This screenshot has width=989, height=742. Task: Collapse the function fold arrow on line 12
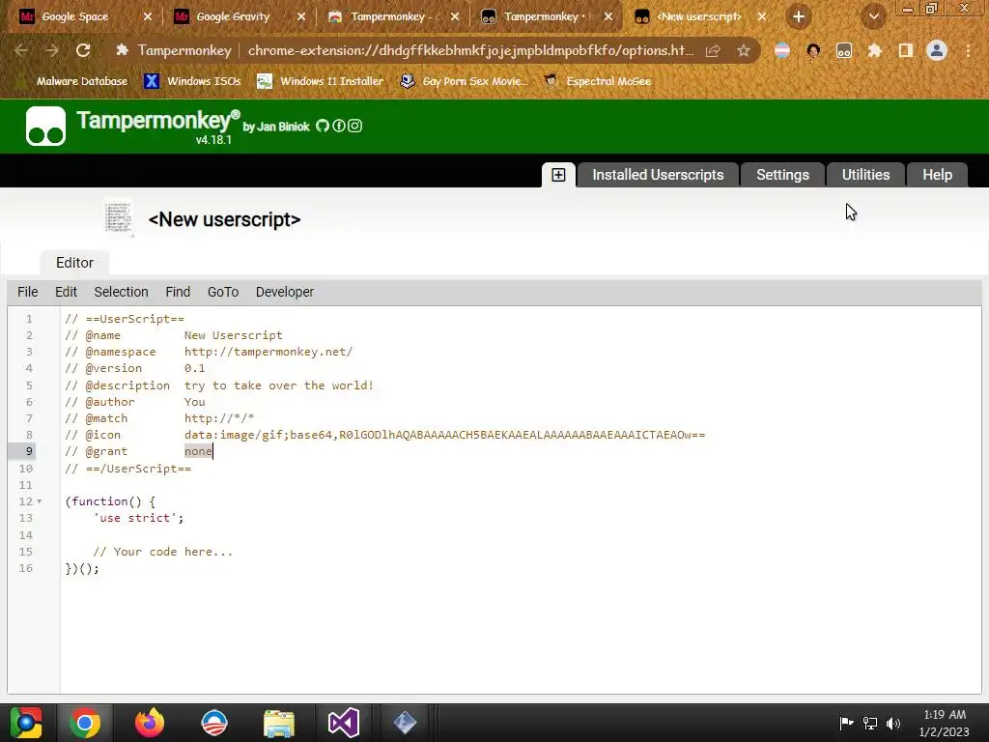[39, 501]
